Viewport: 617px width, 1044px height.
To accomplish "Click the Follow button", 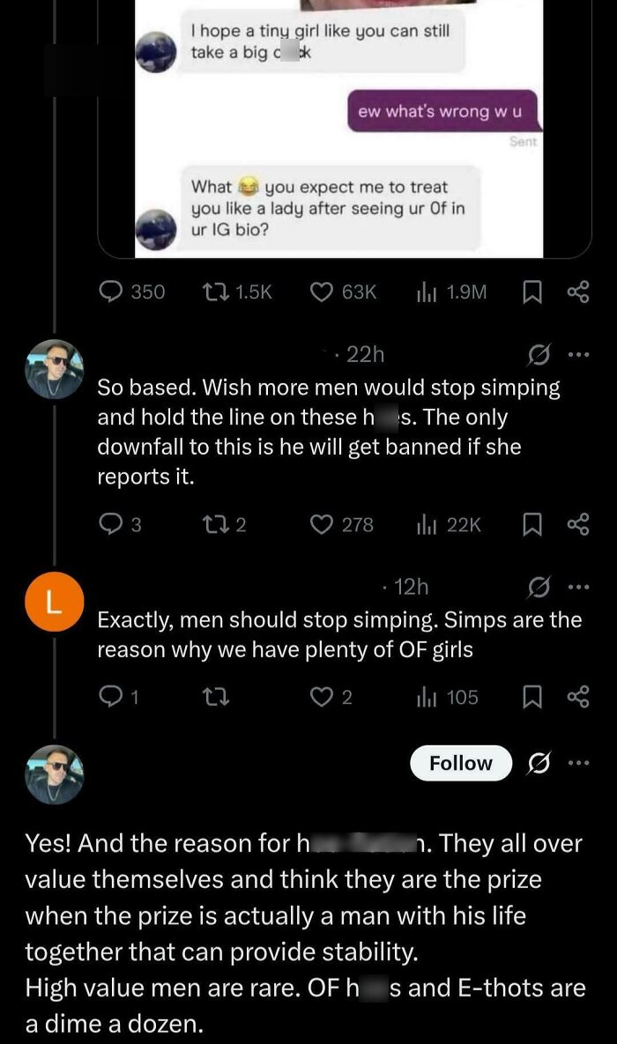I will (460, 763).
